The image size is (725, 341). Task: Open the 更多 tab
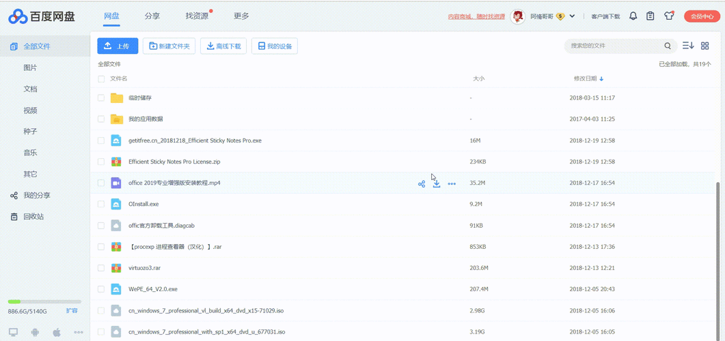(241, 16)
